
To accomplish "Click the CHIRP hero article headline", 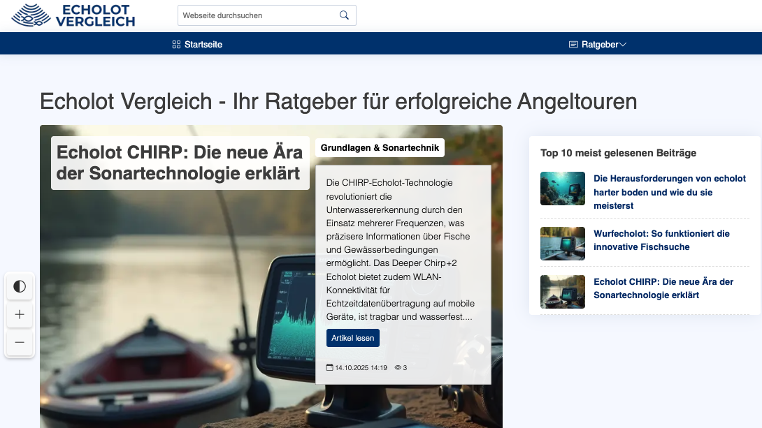I will 180,163.
